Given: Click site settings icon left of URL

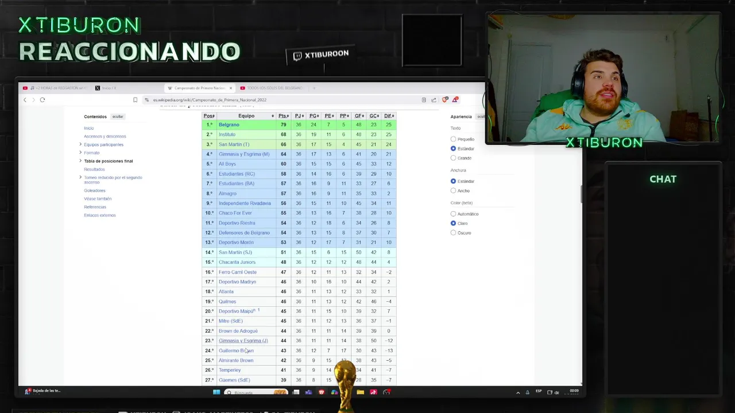Looking at the screenshot, I should [x=148, y=100].
